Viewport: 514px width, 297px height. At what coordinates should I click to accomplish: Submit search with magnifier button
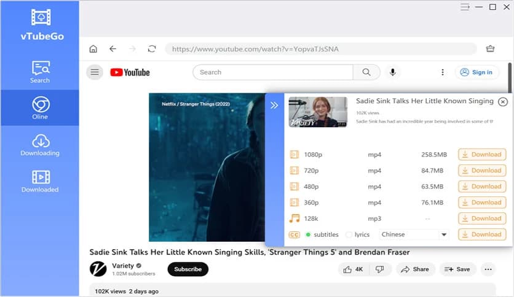(366, 72)
